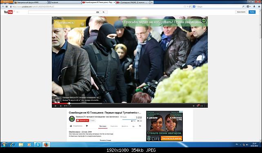
Task: Open the orange Firefox menu button
Action: (7, 2)
